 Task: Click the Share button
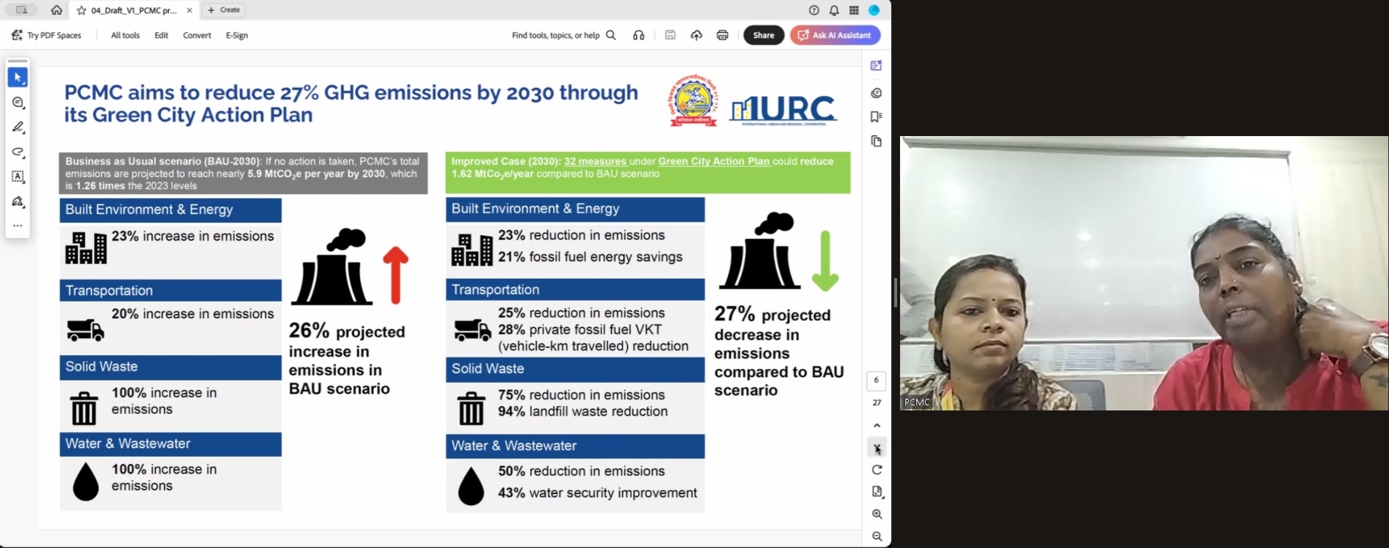[763, 35]
